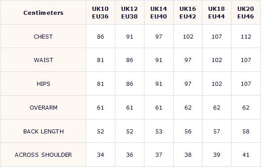Screen dimensions: 262x168
Task: Click the UK16 chest value 102
Action: (x=188, y=37)
